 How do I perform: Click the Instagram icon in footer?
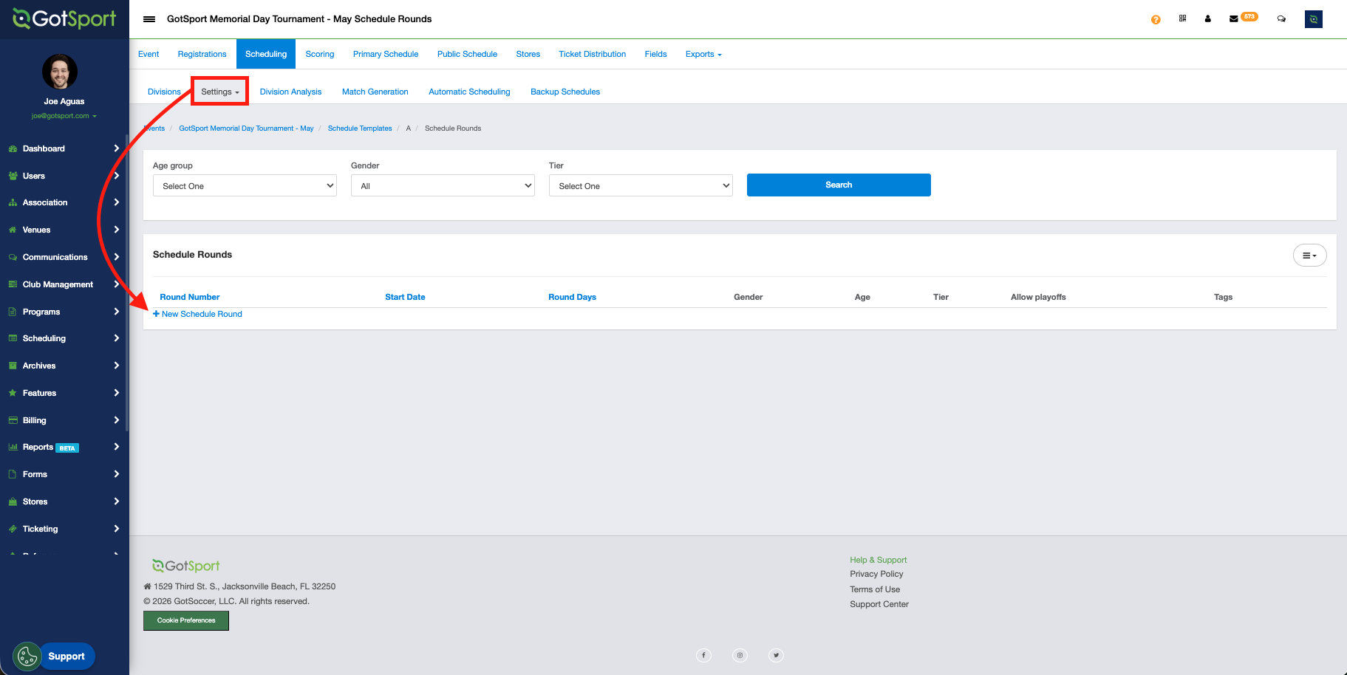740,655
